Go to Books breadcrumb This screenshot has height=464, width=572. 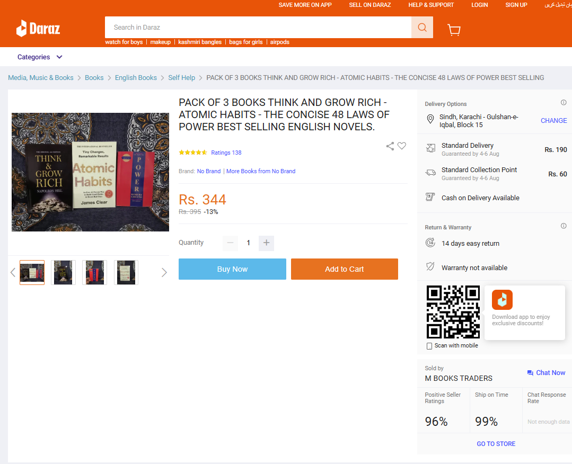click(94, 78)
